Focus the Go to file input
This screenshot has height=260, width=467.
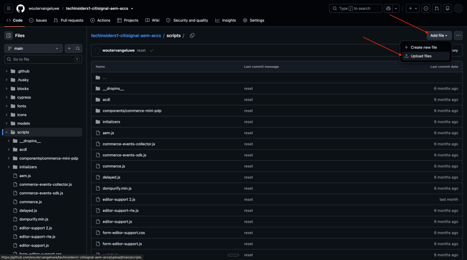[x=43, y=59]
